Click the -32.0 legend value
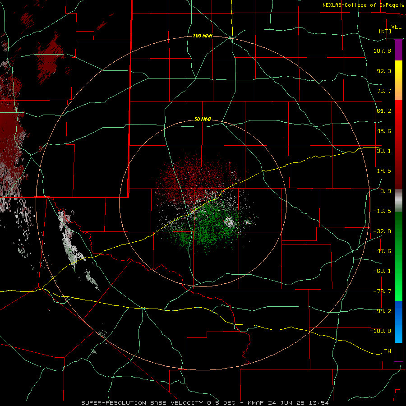 [382, 231]
